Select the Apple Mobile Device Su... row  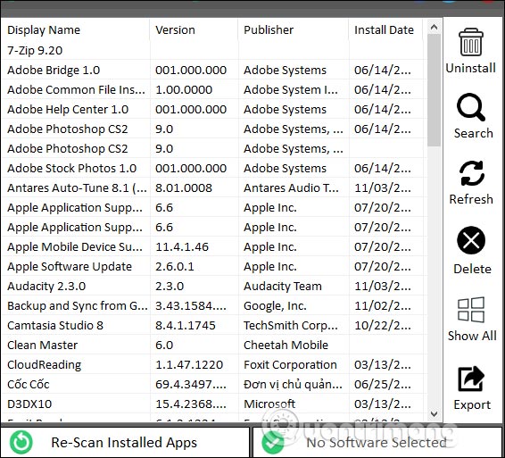point(214,247)
